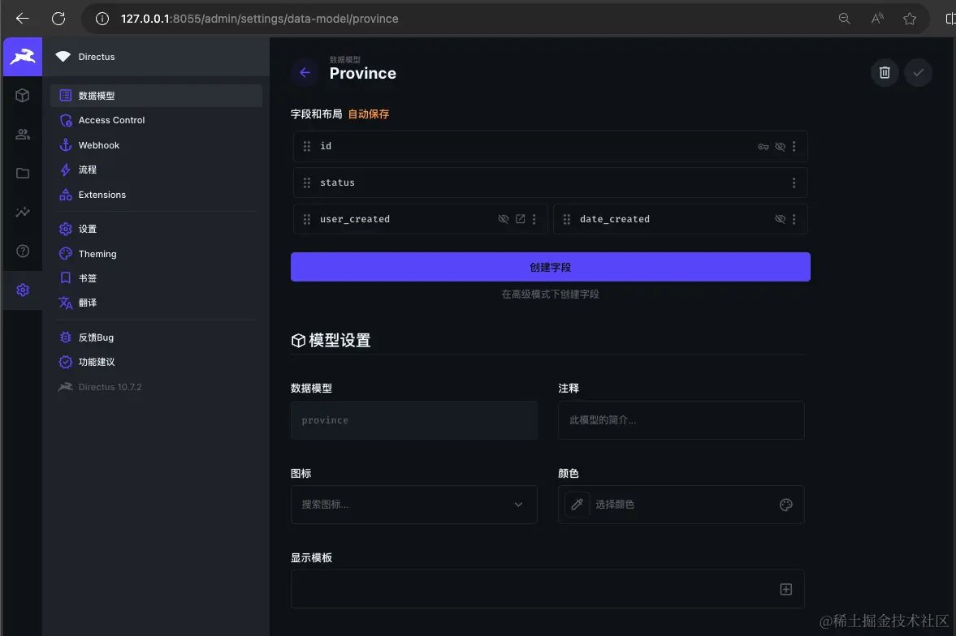
Task: Expand the 图标 search dropdown chevron
Action: point(518,504)
